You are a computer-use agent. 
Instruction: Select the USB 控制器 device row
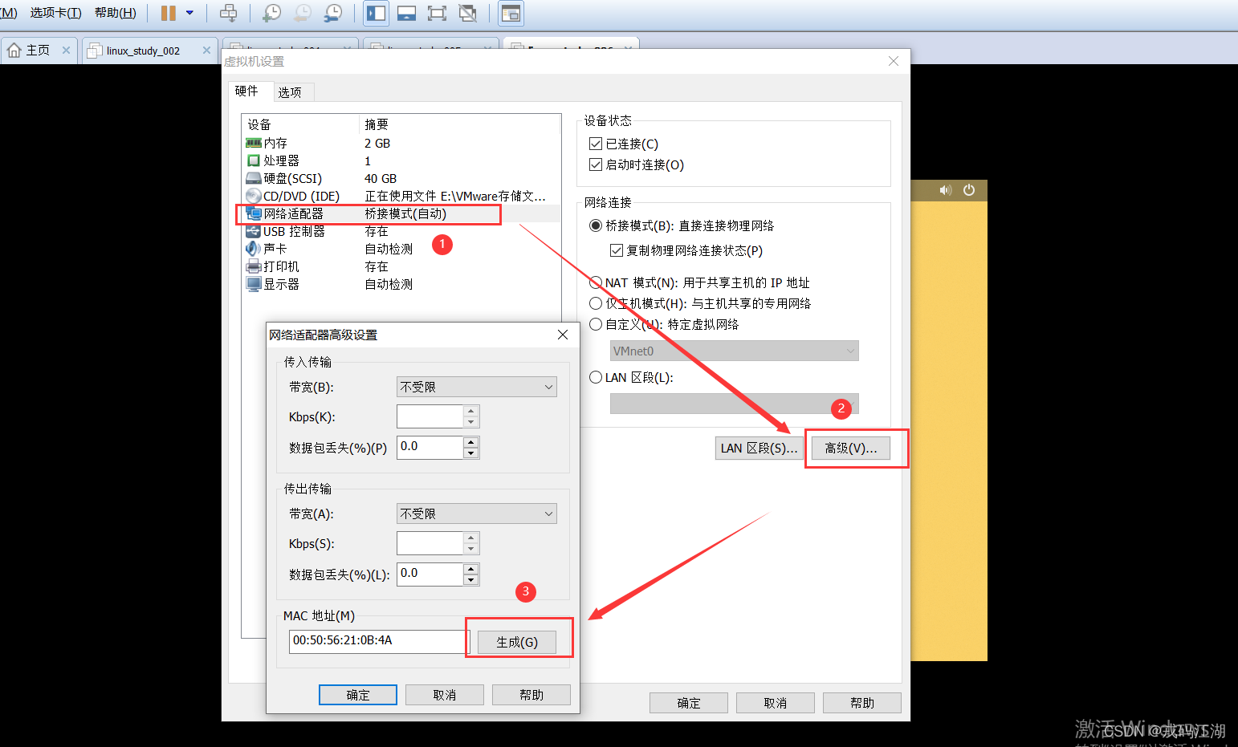pyautogui.click(x=402, y=231)
